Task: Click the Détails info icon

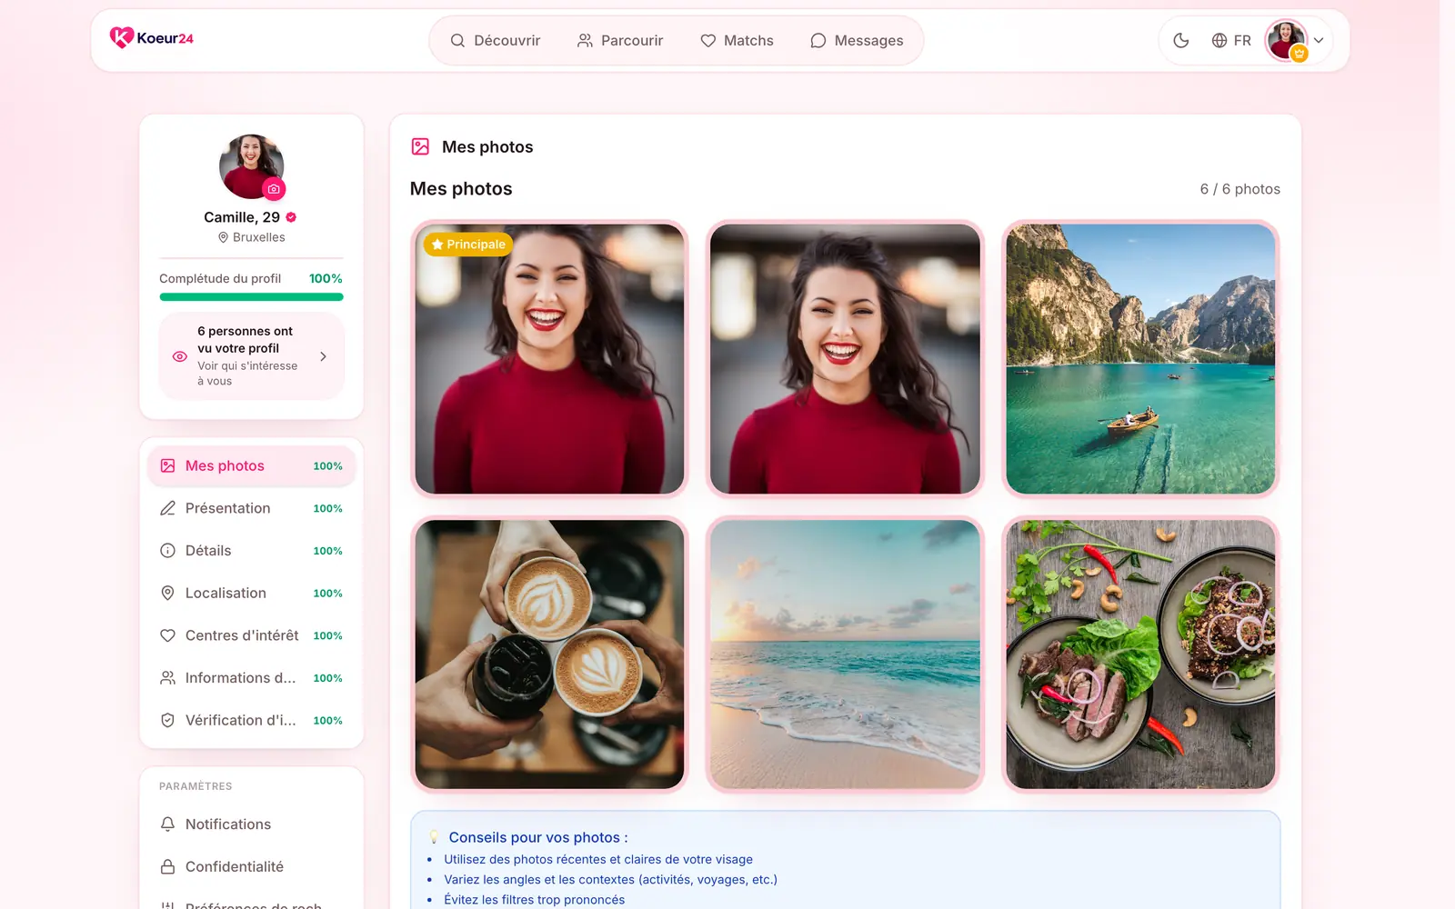Action: [x=167, y=551]
